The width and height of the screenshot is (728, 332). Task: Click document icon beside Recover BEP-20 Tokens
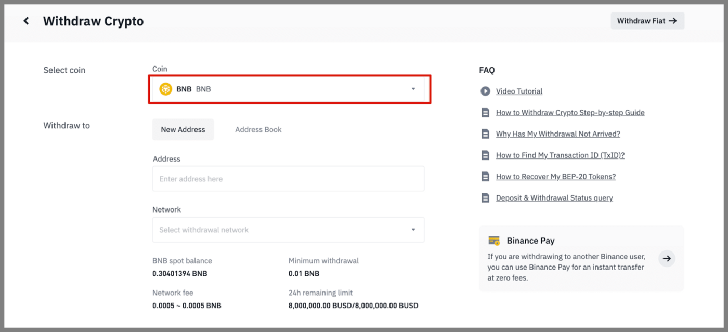(x=485, y=177)
